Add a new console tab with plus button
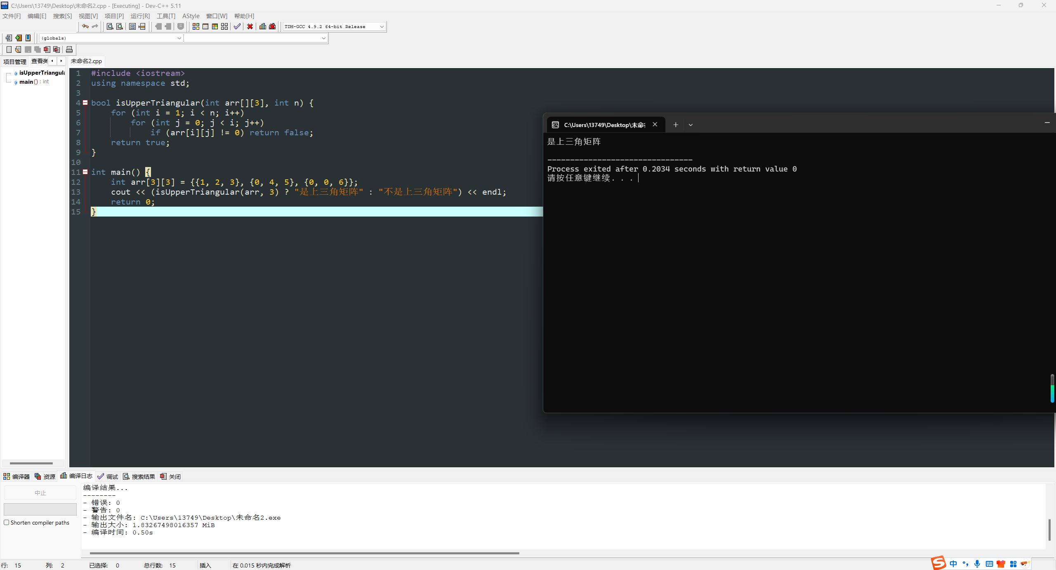Viewport: 1056px width, 570px height. tap(676, 125)
